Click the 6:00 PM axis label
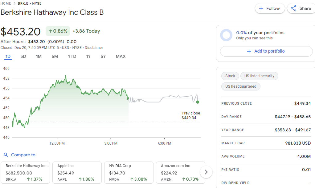 [165, 143]
